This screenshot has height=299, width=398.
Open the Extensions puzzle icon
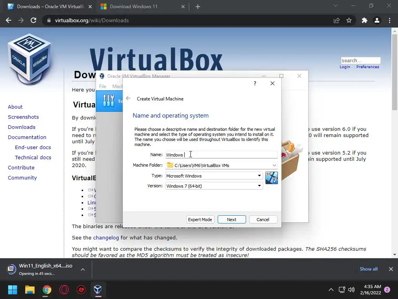click(x=365, y=20)
